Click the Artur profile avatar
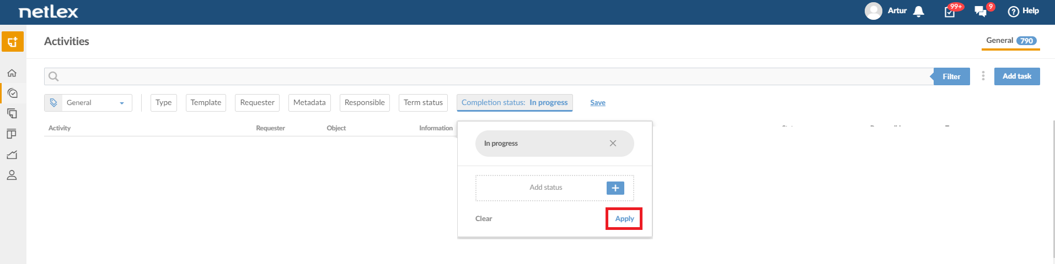The width and height of the screenshot is (1055, 264). tap(874, 11)
